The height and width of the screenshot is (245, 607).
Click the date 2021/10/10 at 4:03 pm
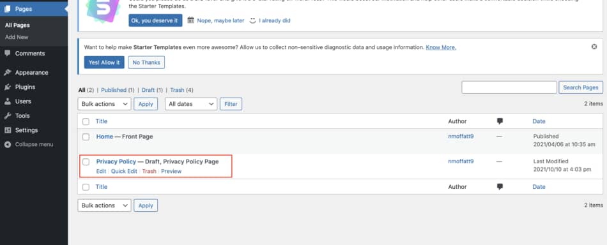pyautogui.click(x=562, y=169)
